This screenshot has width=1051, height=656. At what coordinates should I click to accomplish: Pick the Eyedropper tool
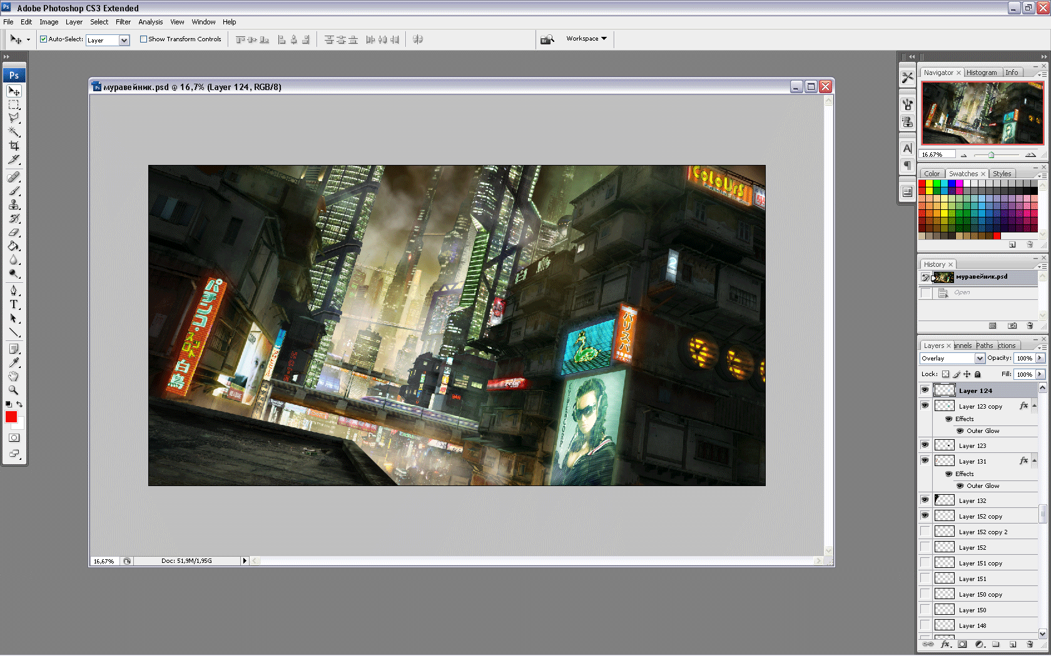pyautogui.click(x=14, y=362)
